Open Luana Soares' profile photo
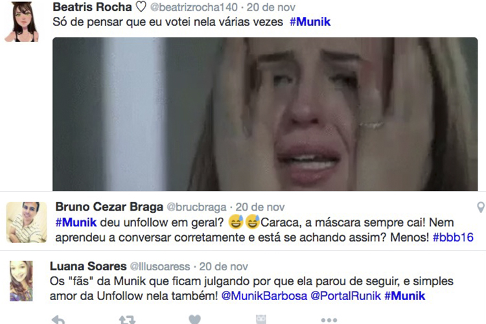Screen dimensions: 486x324 [21, 281]
